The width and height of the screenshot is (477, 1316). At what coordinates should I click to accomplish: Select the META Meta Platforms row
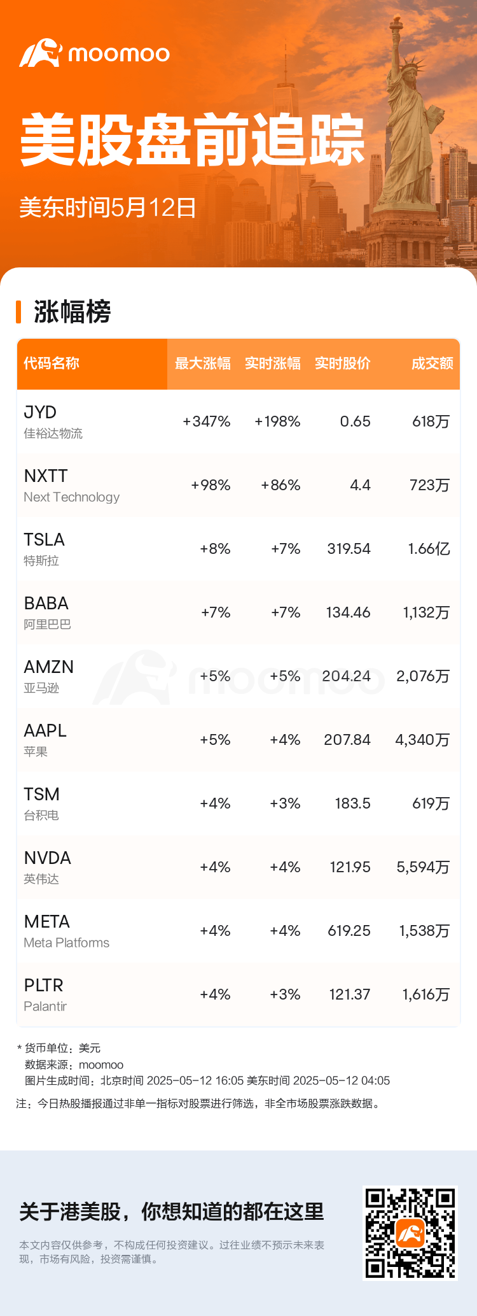(x=238, y=931)
